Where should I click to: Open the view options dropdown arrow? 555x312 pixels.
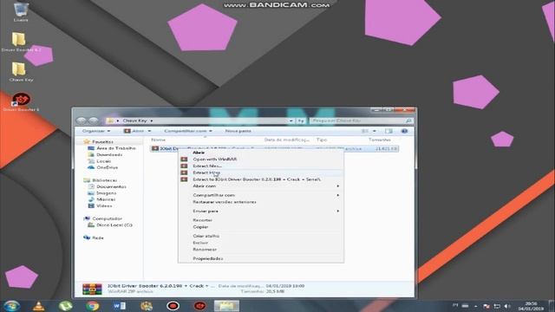click(375, 131)
